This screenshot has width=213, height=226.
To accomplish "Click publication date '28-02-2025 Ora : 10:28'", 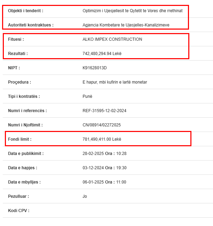I will (x=104, y=154).
